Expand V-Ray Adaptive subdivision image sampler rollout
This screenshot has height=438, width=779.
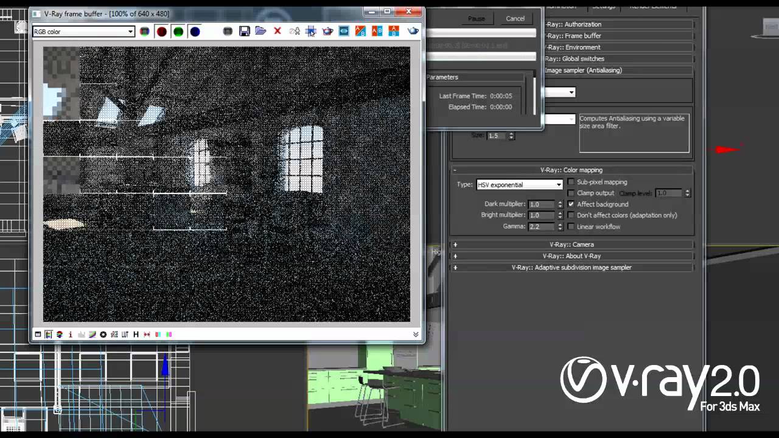point(571,268)
